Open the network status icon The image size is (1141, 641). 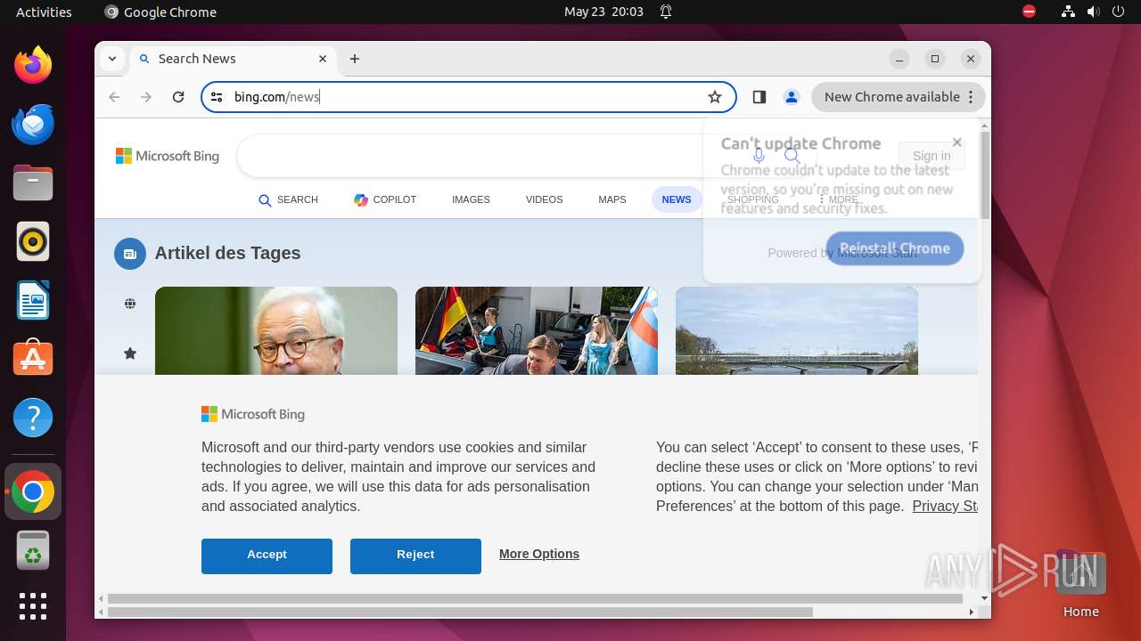click(1069, 12)
